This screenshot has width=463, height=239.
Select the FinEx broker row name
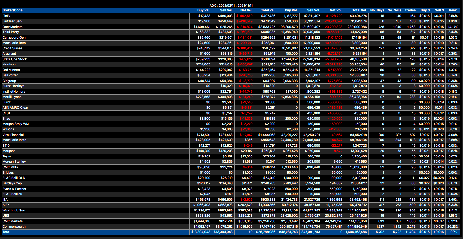(6, 16)
